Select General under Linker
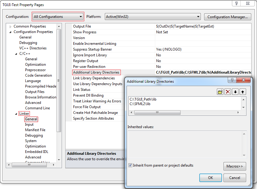257x189 pixels. point(31,119)
